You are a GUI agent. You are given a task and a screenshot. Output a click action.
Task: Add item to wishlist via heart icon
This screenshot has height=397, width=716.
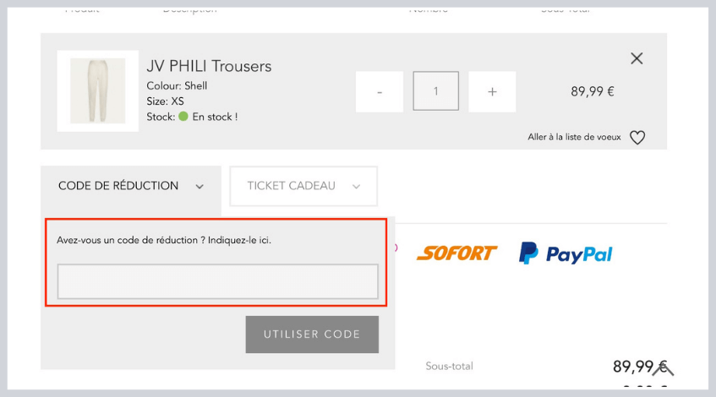click(x=637, y=138)
